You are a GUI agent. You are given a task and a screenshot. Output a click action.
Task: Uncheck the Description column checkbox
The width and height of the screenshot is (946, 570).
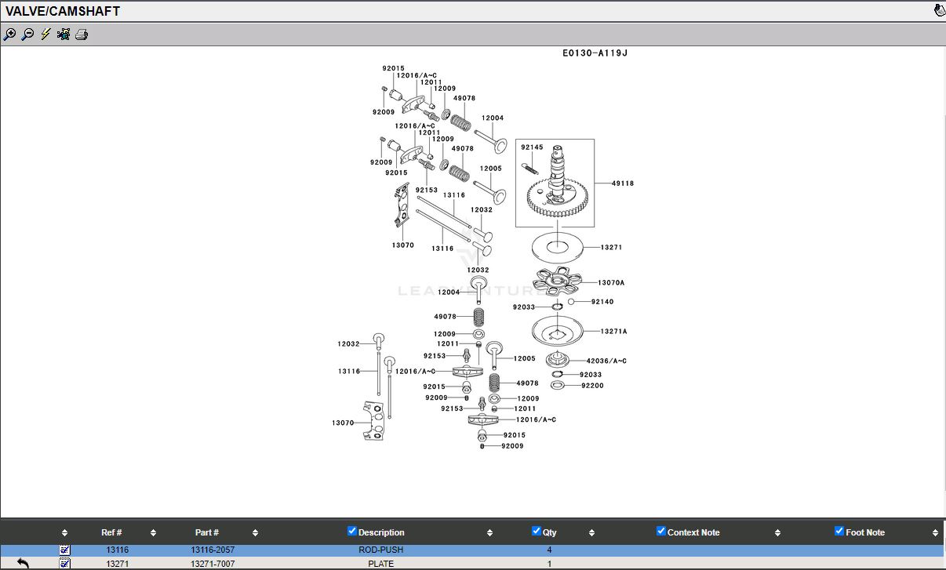pos(352,531)
